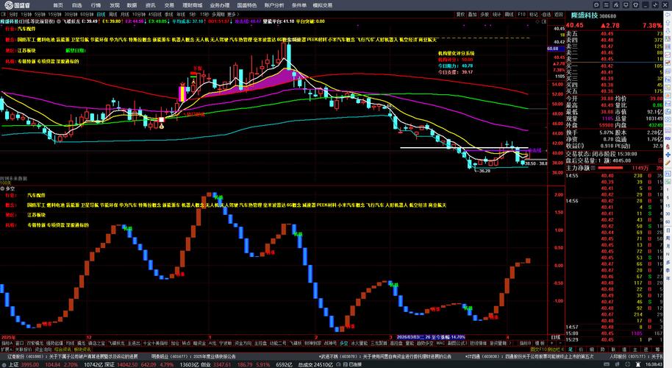Image resolution: width=672 pixels, height=368 pixels.
Task: Click the monitor screen icon in title bar
Action: tap(626, 5)
